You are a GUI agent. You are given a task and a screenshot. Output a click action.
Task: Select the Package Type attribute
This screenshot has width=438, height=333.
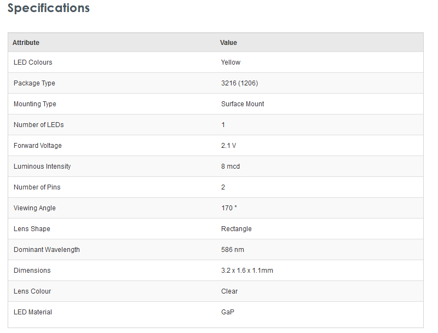point(34,83)
